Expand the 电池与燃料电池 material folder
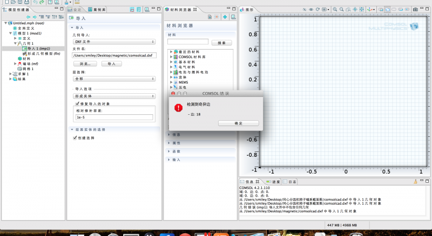The width and height of the screenshot is (432, 236). point(171,72)
